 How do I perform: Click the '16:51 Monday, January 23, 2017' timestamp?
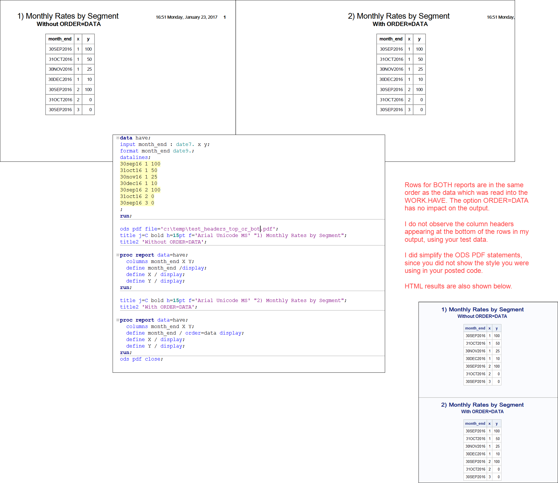(186, 17)
